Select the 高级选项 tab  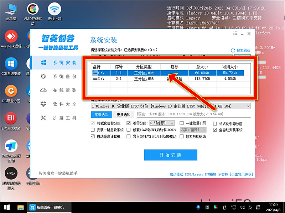101,115
